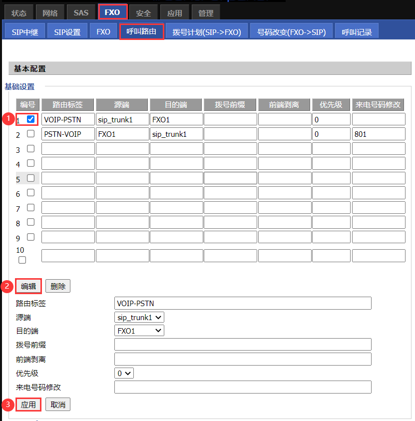Viewport: 415px width, 421px height.
Task: Open the 源端 sip_trunk1 dropdown
Action: point(139,317)
